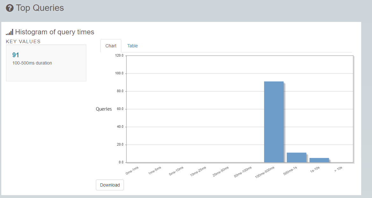This screenshot has width=372, height=198.
Task: Click the > 10s axis label
Action: tap(338, 169)
